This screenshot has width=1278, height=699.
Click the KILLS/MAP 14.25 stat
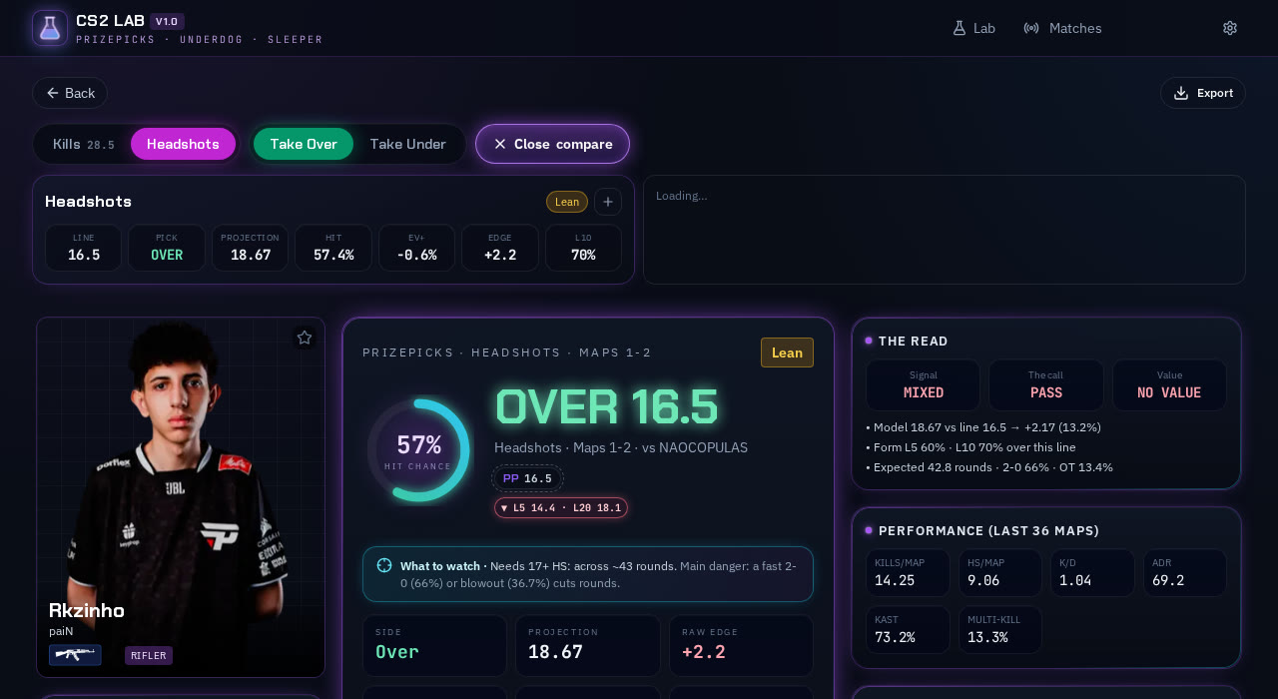908,573
